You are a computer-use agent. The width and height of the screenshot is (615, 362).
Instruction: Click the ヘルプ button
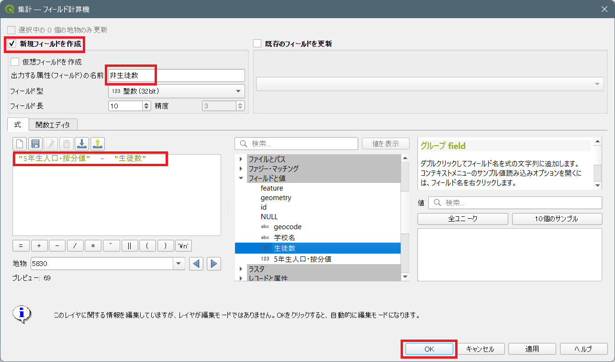(x=583, y=349)
